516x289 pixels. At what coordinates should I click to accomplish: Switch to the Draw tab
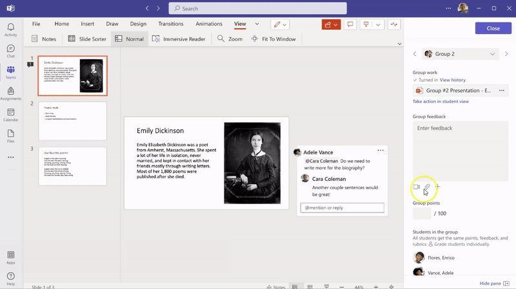point(112,24)
